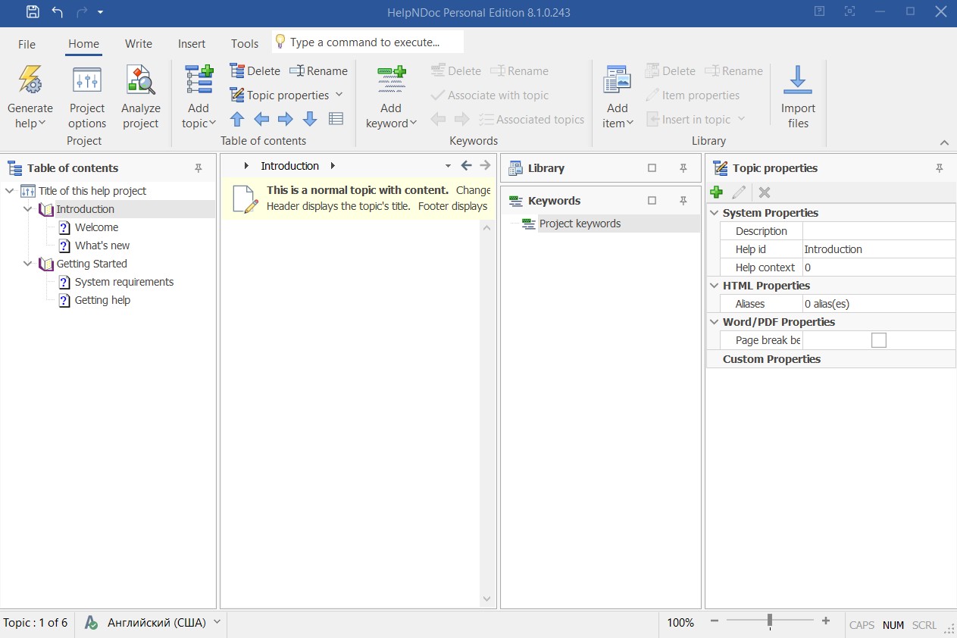The image size is (957, 638).
Task: Collapse the System Properties section
Action: tap(714, 213)
